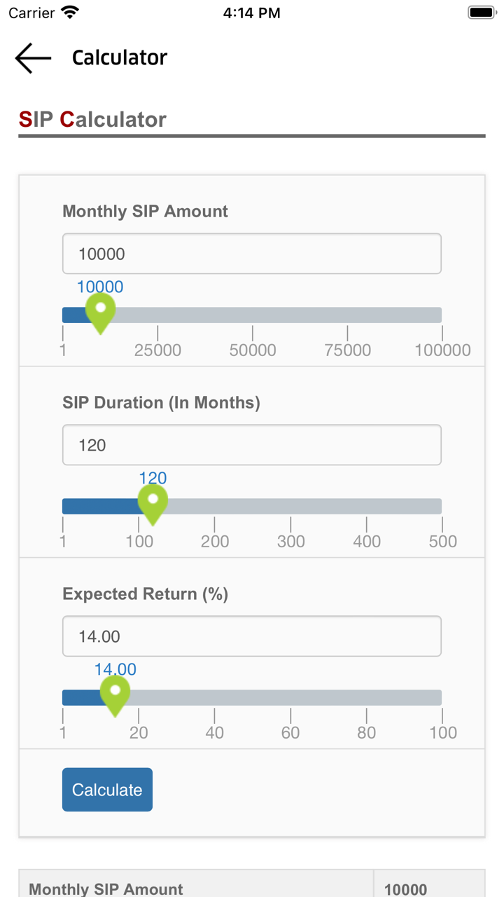Viewport: 504px width, 897px height.
Task: Set duration slider to 200 months mark
Action: click(214, 507)
